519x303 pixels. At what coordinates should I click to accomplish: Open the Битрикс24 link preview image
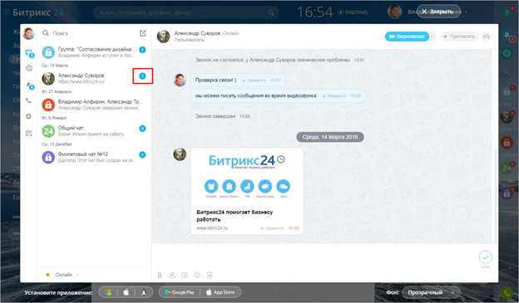[x=246, y=177]
